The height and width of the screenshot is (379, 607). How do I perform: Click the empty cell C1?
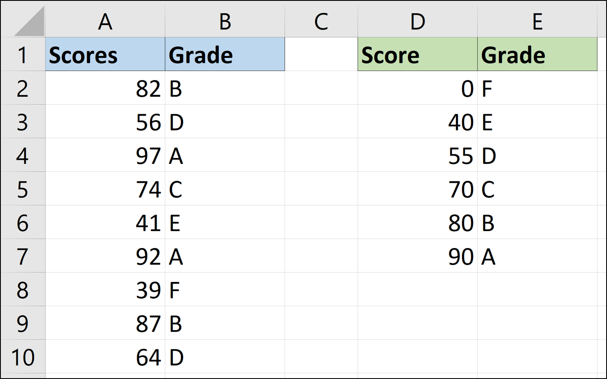tap(321, 55)
